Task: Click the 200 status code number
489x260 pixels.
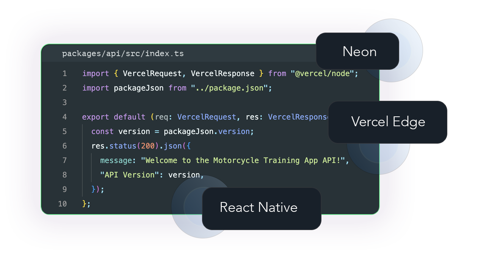Action: click(147, 146)
